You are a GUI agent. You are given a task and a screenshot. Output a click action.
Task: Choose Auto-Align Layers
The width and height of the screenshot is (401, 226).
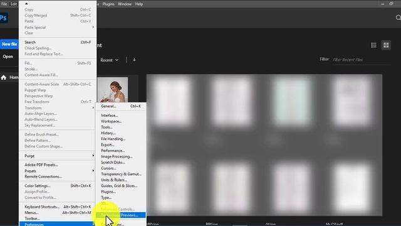coord(58,114)
